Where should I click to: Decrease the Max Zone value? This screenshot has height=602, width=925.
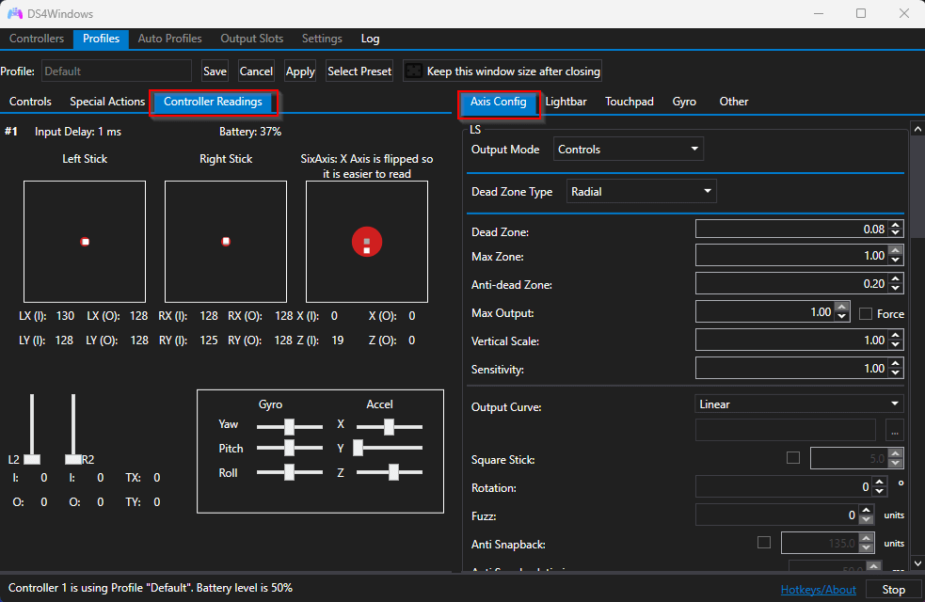tap(896, 260)
